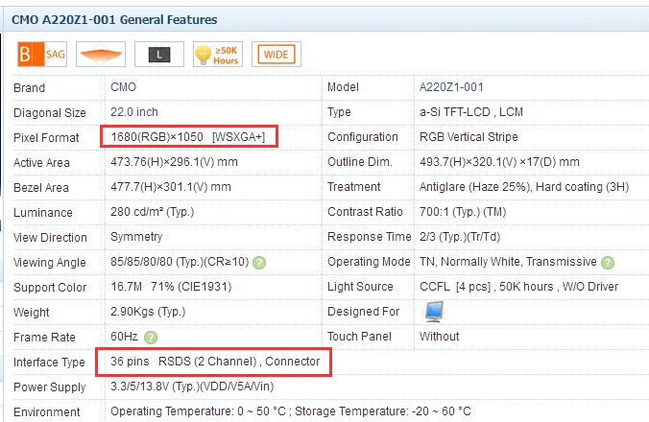Click the help icon beside Operating Mode value
The image size is (649, 422).
(x=608, y=263)
